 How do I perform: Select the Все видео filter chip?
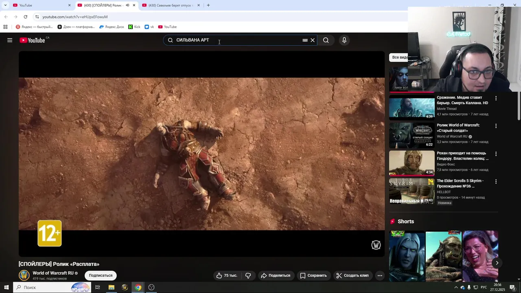click(x=399, y=57)
